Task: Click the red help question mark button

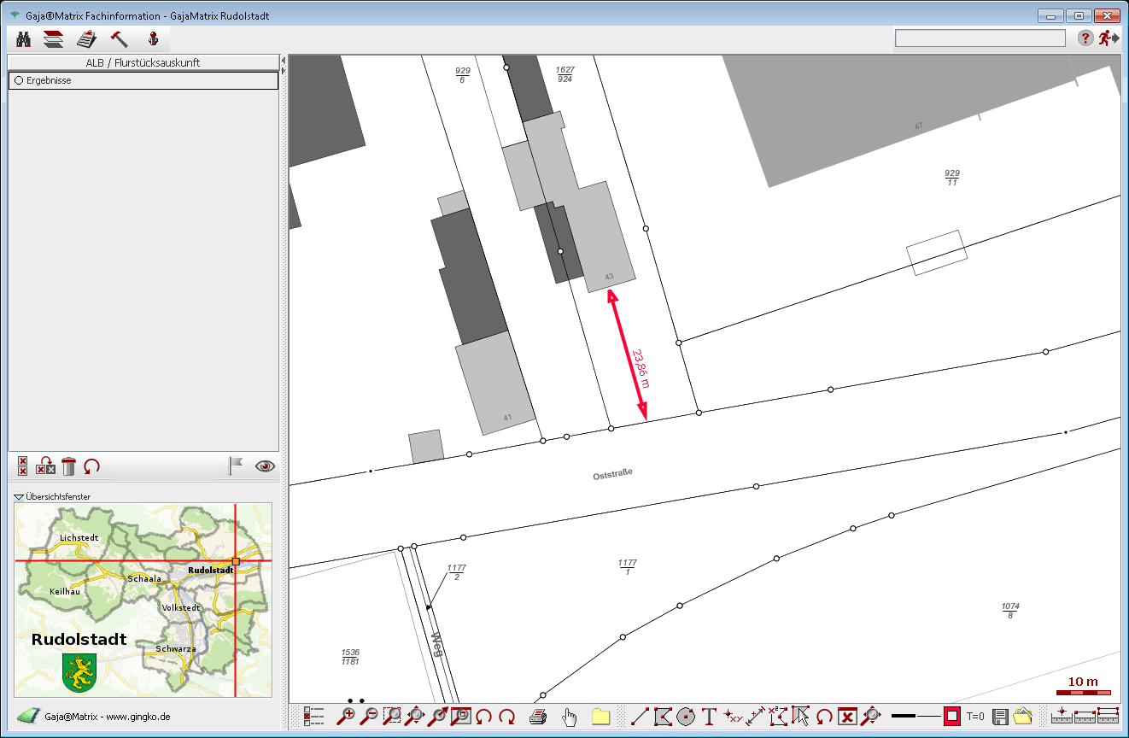Action: click(1085, 38)
